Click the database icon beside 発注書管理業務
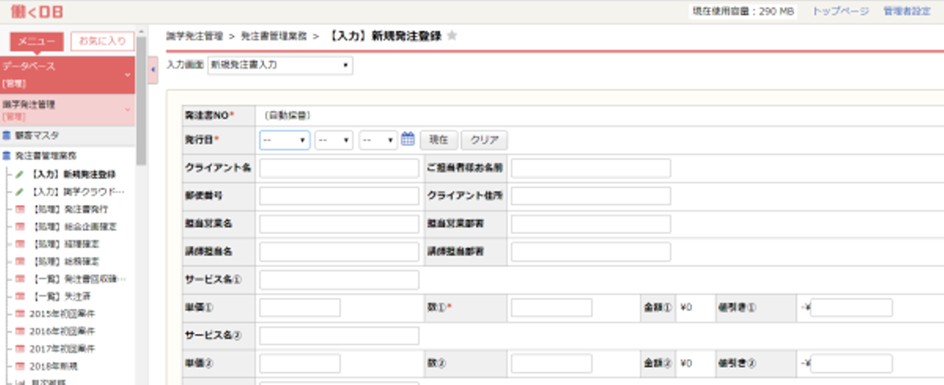 [7, 156]
